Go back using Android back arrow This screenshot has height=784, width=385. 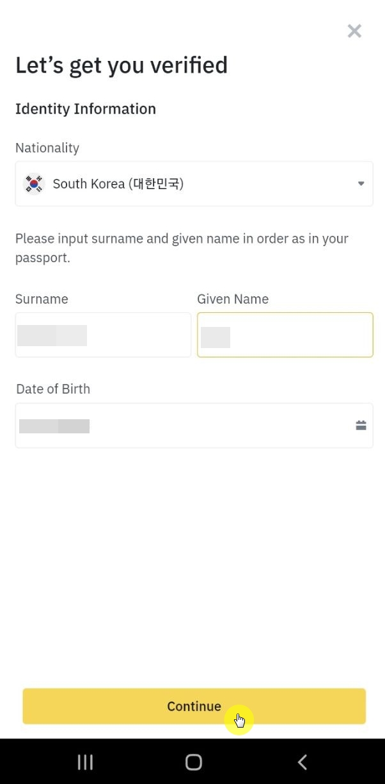[x=302, y=762]
